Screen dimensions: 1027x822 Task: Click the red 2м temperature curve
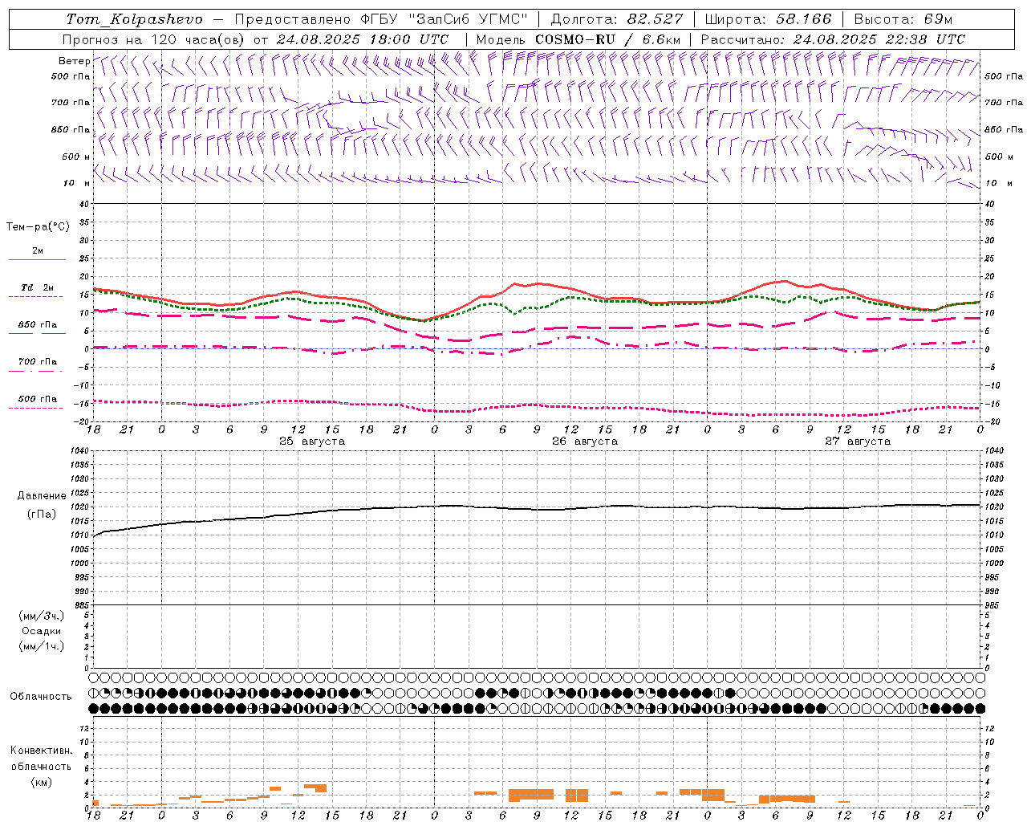[x=538, y=284]
